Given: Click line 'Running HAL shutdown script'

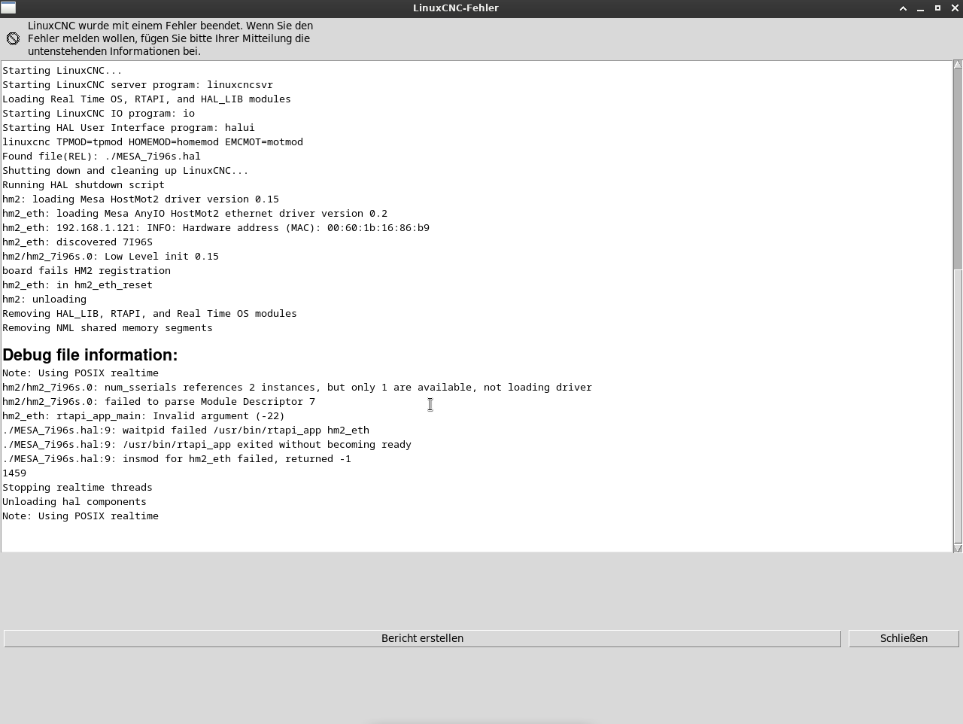Looking at the screenshot, I should coord(84,184).
